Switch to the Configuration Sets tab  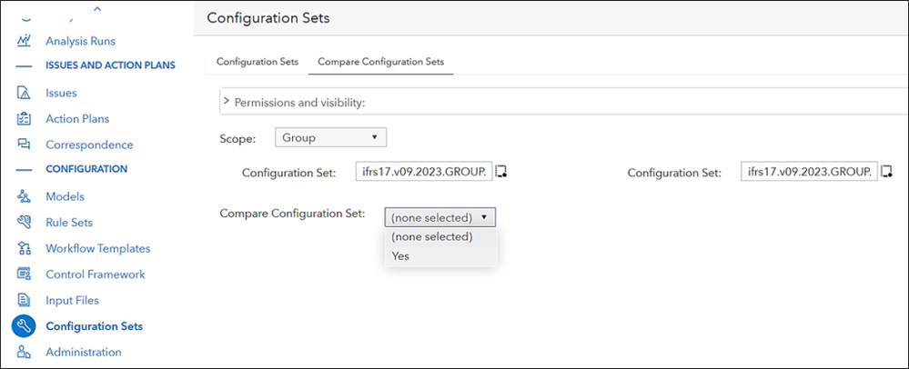(x=257, y=61)
